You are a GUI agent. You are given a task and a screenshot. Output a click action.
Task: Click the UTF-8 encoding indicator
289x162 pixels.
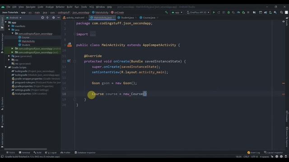click(x=254, y=157)
